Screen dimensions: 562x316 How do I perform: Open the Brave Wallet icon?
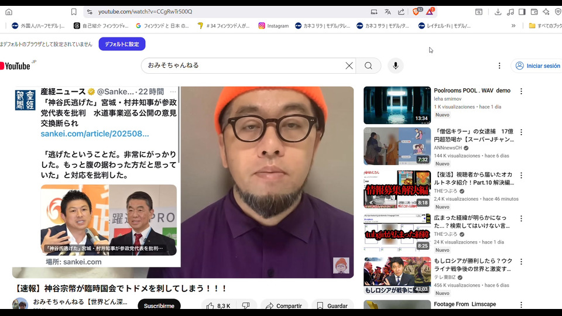click(534, 12)
